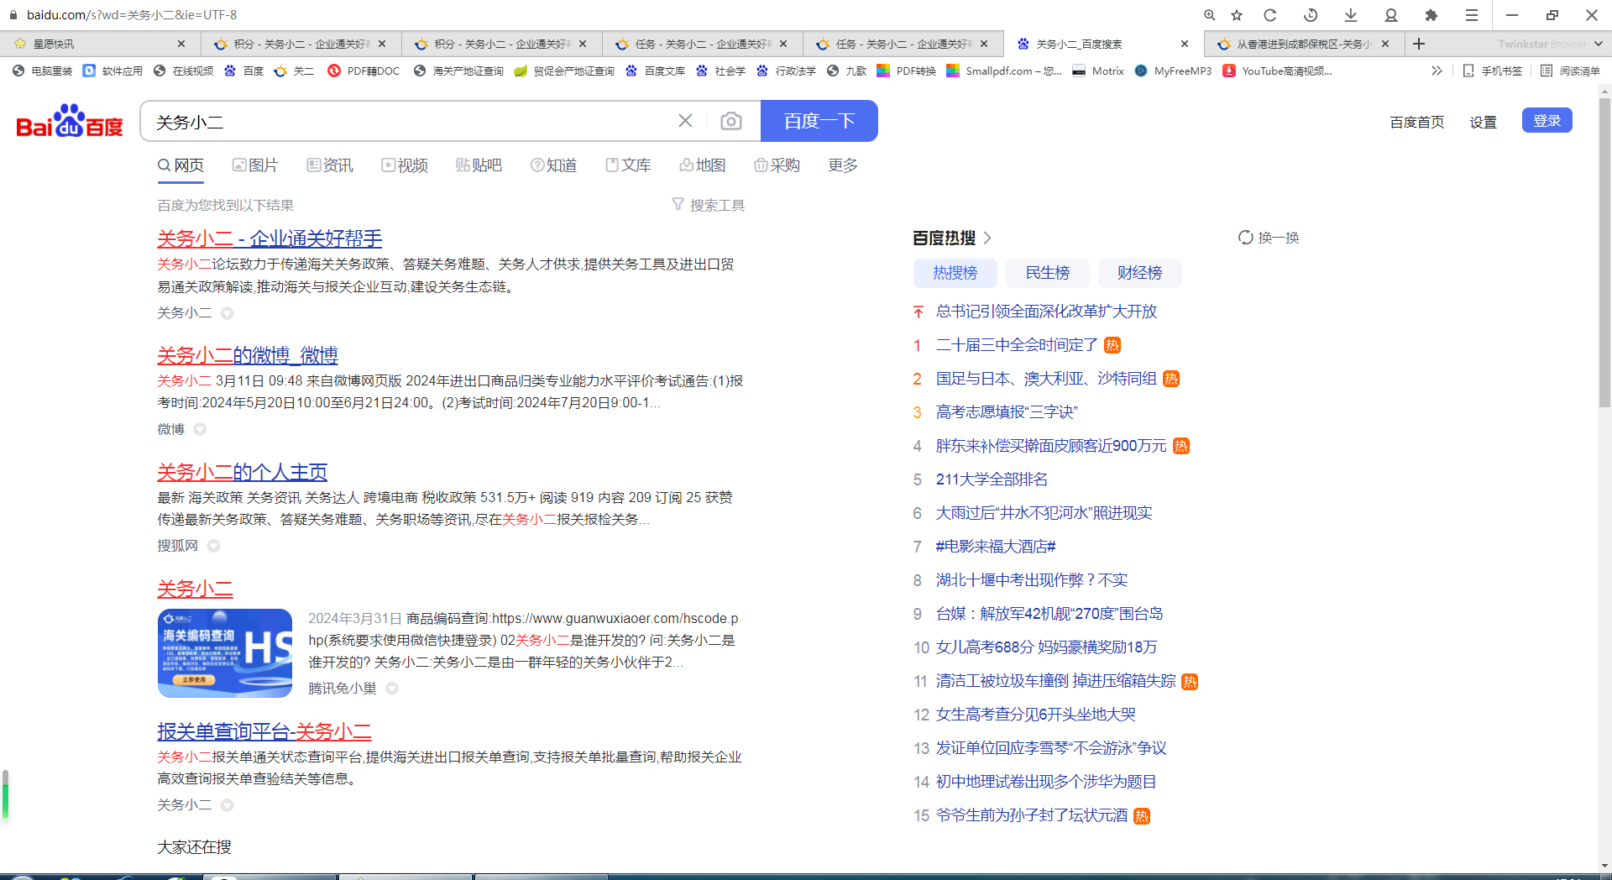Open 关务小二 - 企业通关好帮手 result
The width and height of the screenshot is (1612, 880).
270,238
